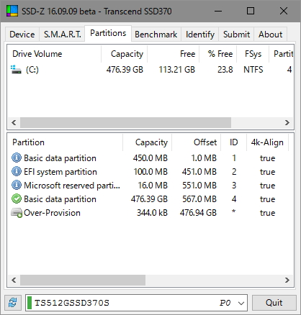Click the volume list horizontal scrollbar thumb
Screen dimensions: 301x315
point(125,123)
